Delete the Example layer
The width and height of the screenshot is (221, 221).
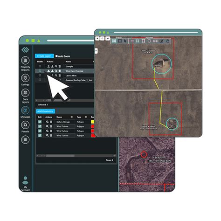pyautogui.click(x=60, y=66)
